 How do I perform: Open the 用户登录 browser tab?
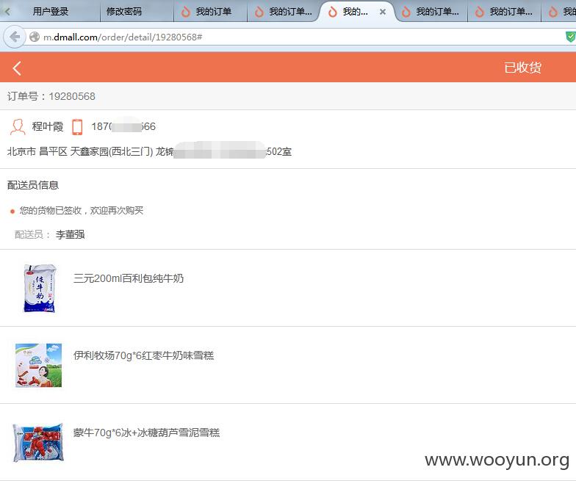click(51, 12)
